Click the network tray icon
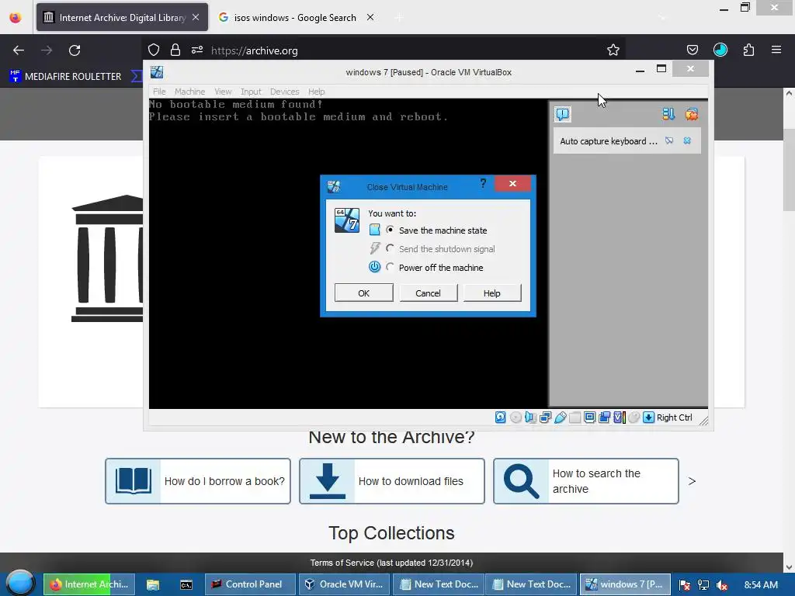This screenshot has width=795, height=596. (x=703, y=585)
